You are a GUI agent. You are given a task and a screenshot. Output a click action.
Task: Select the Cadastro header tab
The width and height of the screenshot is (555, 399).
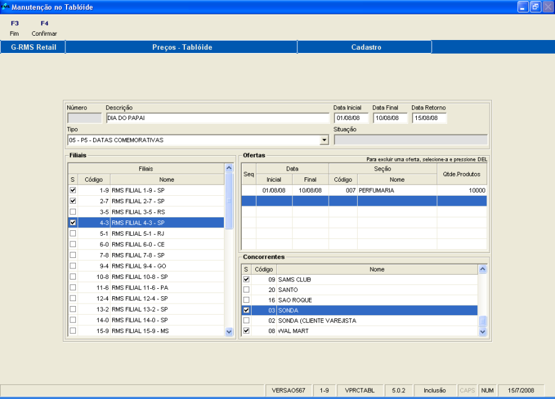(x=366, y=47)
